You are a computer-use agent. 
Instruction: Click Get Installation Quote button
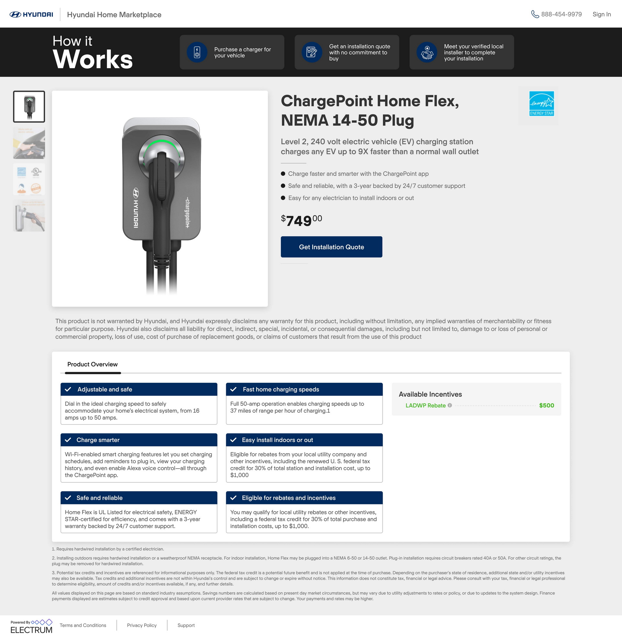tap(331, 247)
